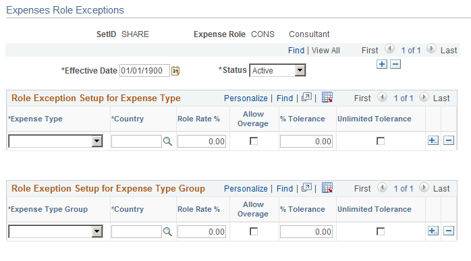Open the Expense Type dropdown

(55, 141)
